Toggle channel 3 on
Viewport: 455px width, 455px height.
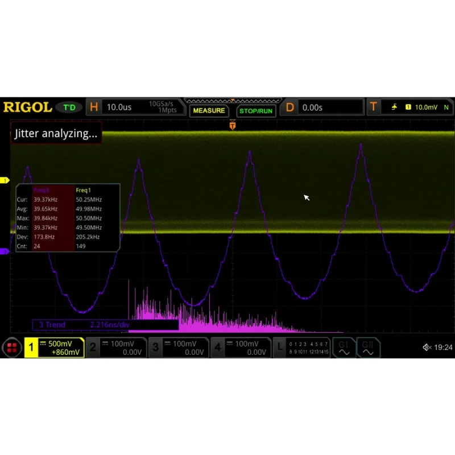(155, 348)
